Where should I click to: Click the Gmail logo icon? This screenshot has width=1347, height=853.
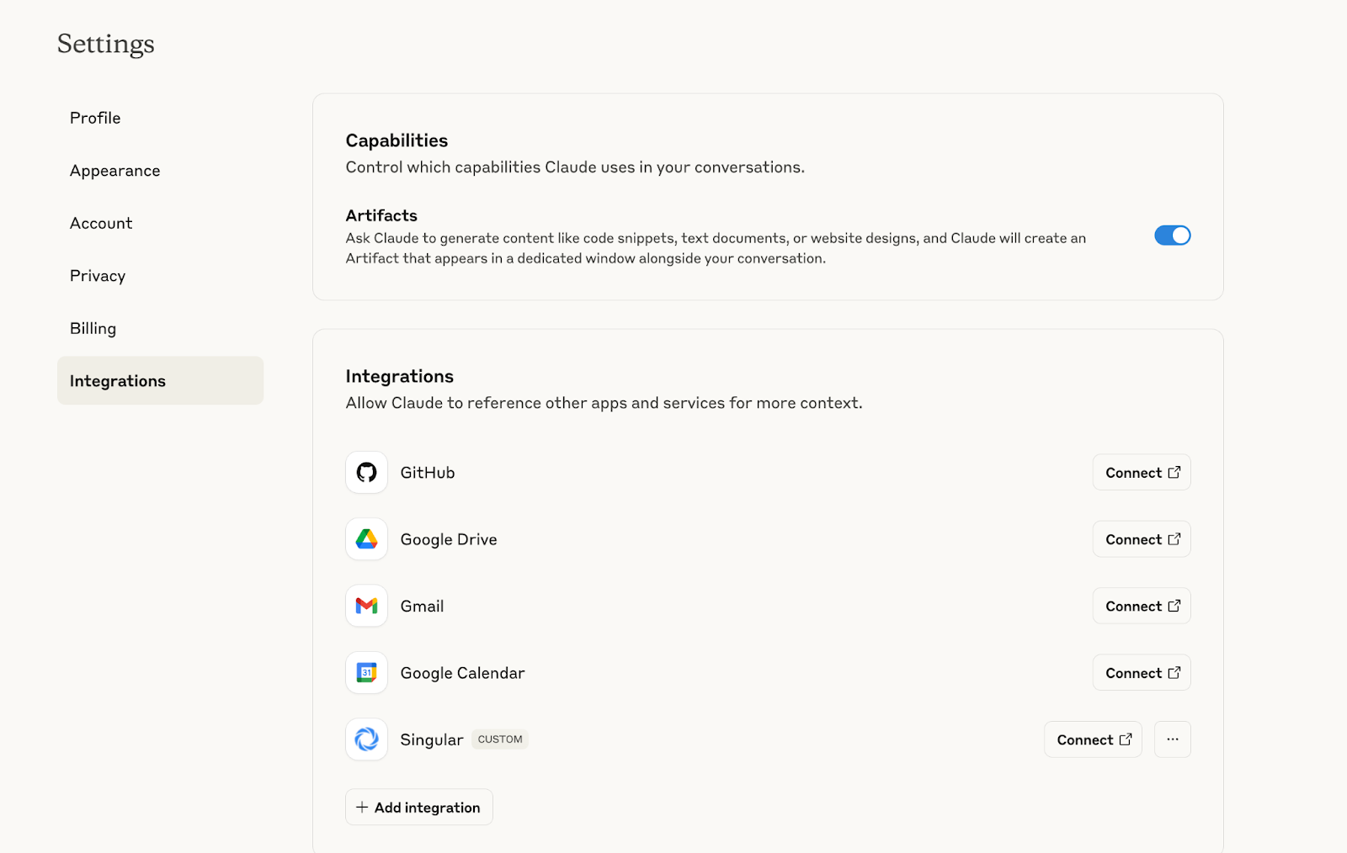(x=366, y=606)
